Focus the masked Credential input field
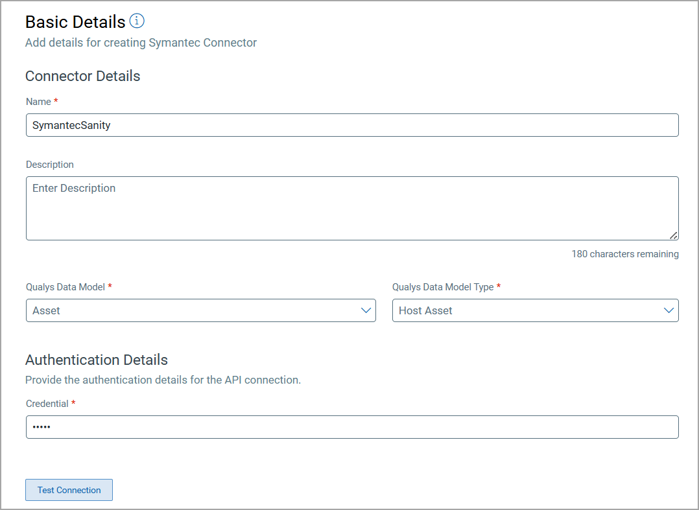Screen dimensions: 699x510 (352, 427)
